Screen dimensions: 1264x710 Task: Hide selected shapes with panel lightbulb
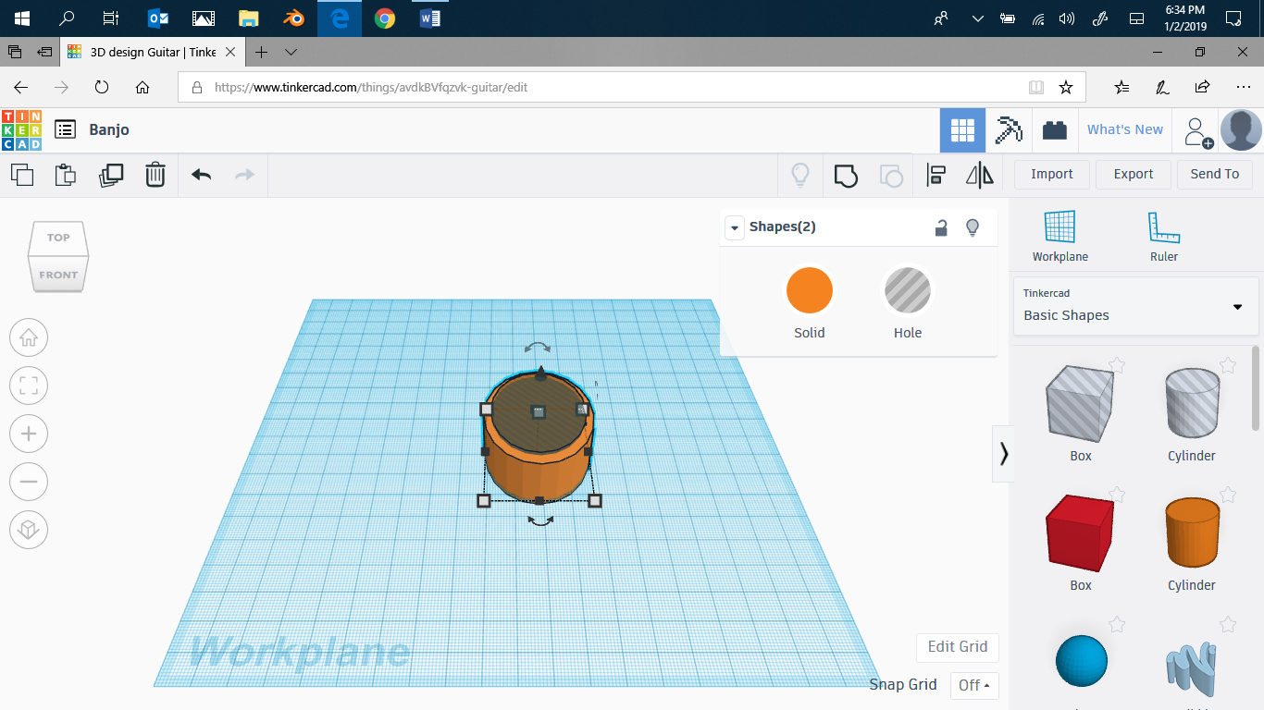coord(973,227)
